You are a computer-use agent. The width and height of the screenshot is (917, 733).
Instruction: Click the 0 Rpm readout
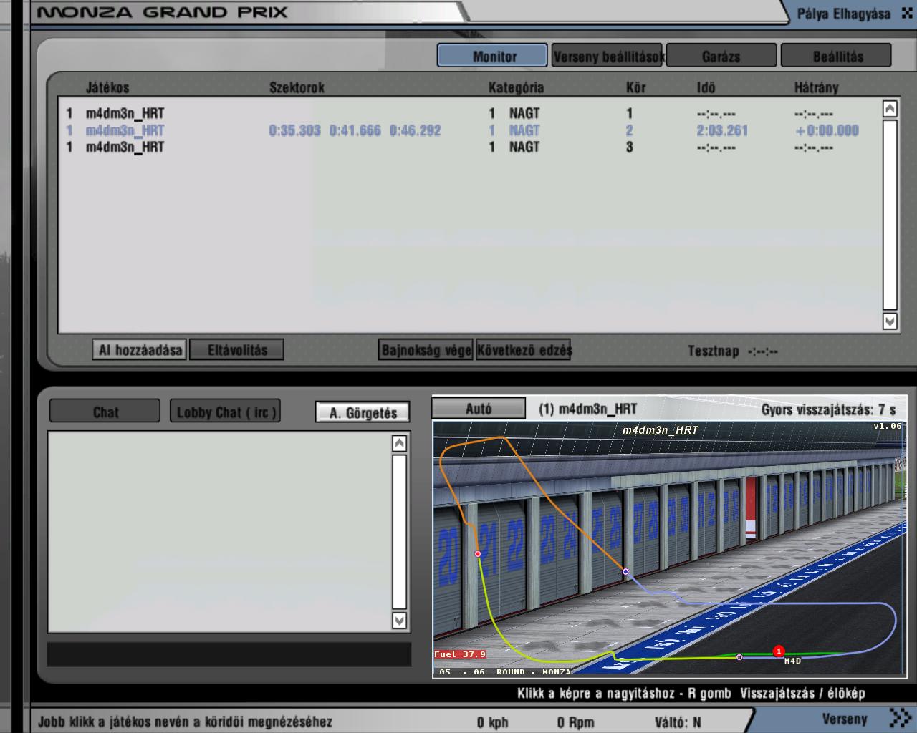point(575,722)
